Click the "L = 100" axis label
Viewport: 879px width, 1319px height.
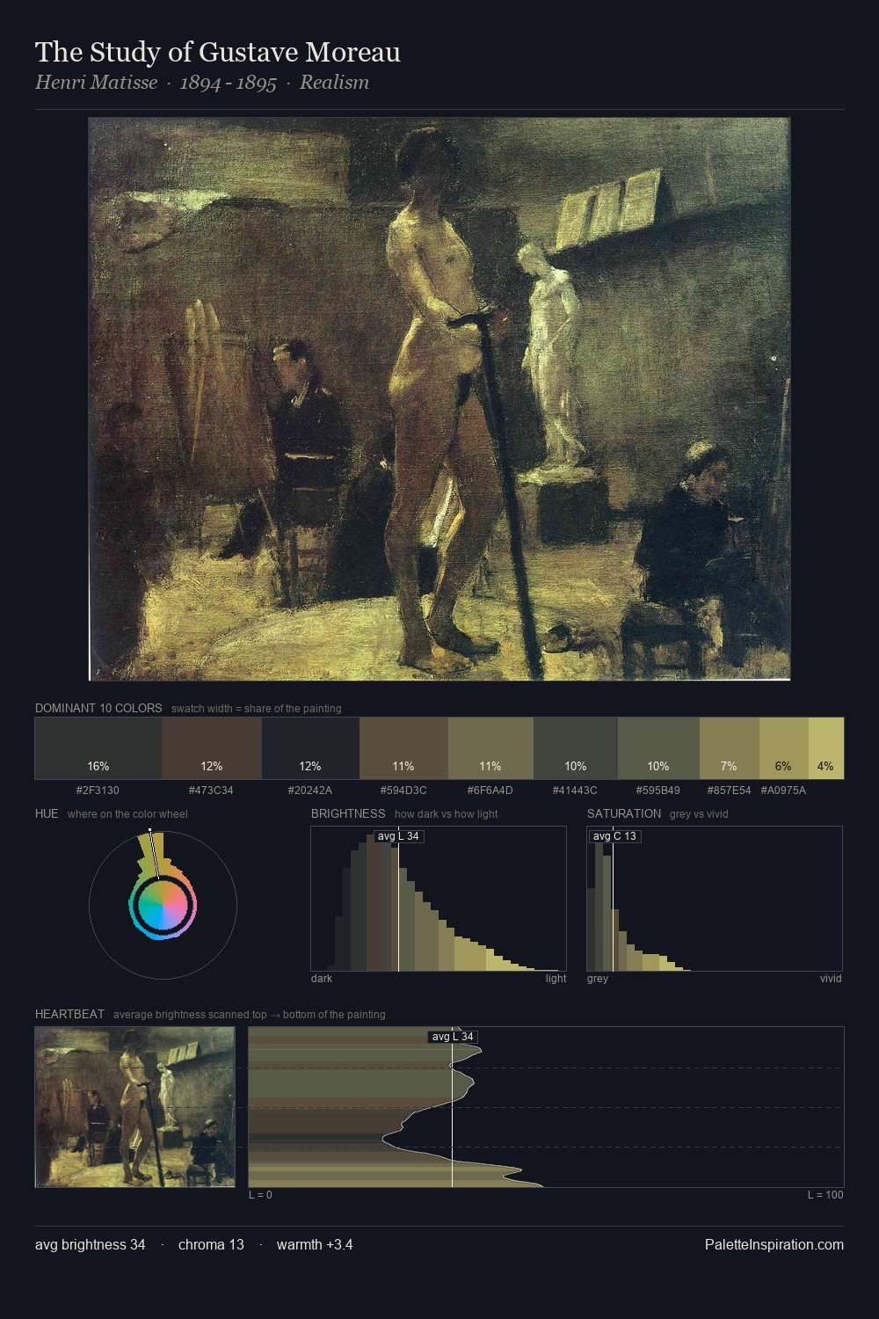click(x=825, y=1195)
